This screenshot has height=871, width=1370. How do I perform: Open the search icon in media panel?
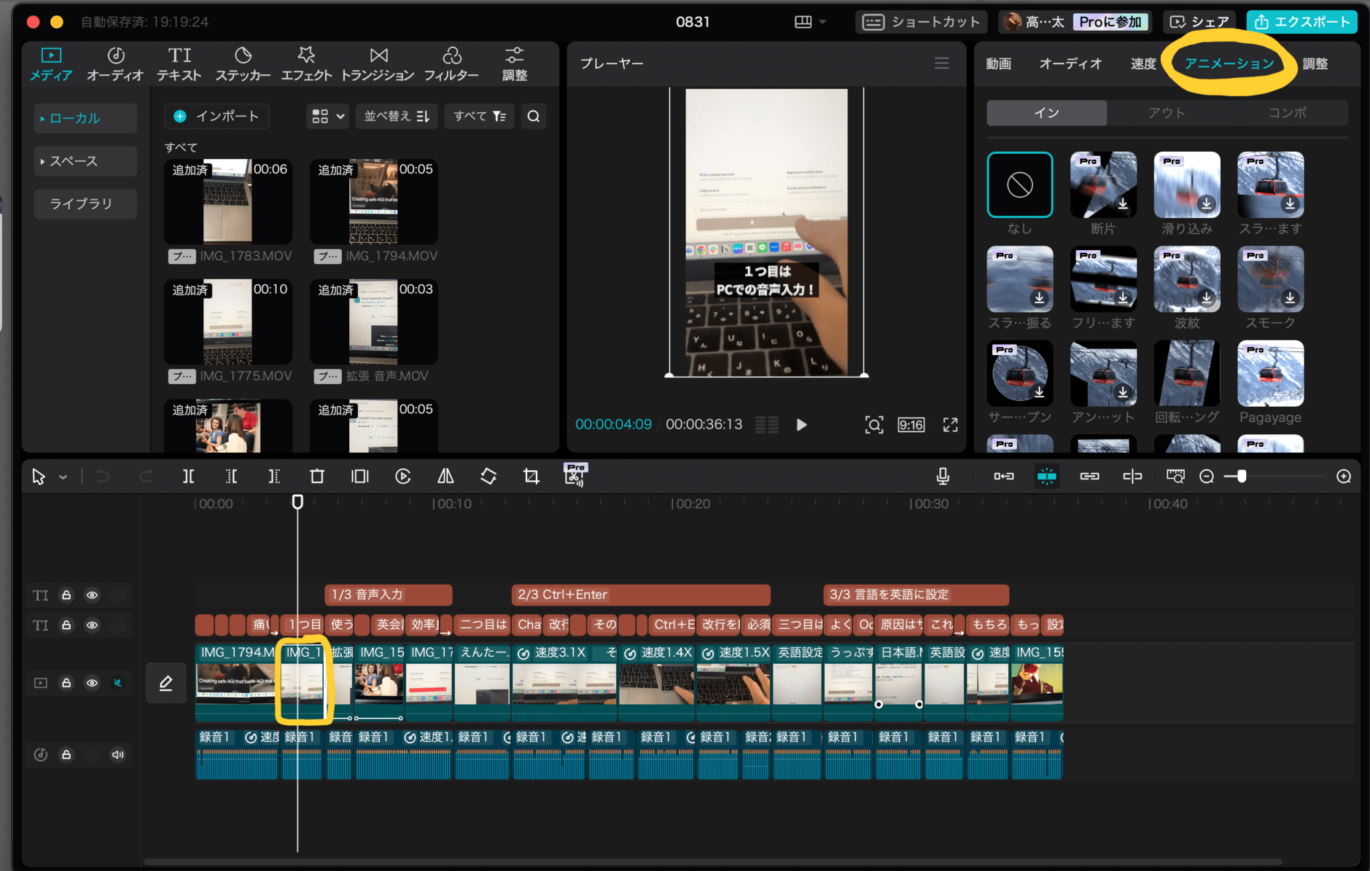tap(533, 116)
